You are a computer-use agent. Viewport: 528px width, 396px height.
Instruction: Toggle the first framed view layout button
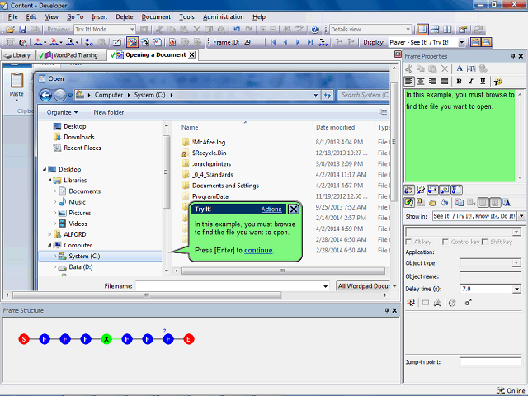tap(422, 30)
